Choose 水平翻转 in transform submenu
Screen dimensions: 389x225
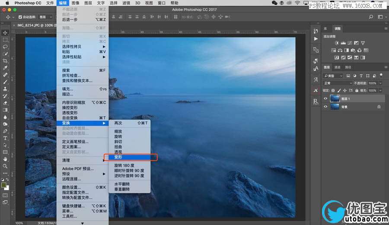130,184
